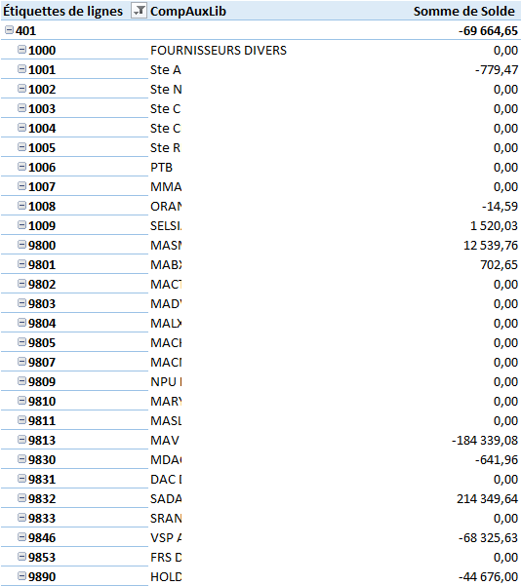The width and height of the screenshot is (521, 586).
Task: Click the row label 9846
Action: (x=42, y=537)
